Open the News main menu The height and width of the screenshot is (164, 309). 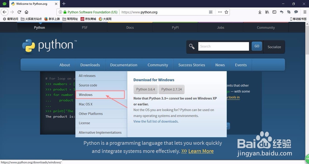[220, 65]
